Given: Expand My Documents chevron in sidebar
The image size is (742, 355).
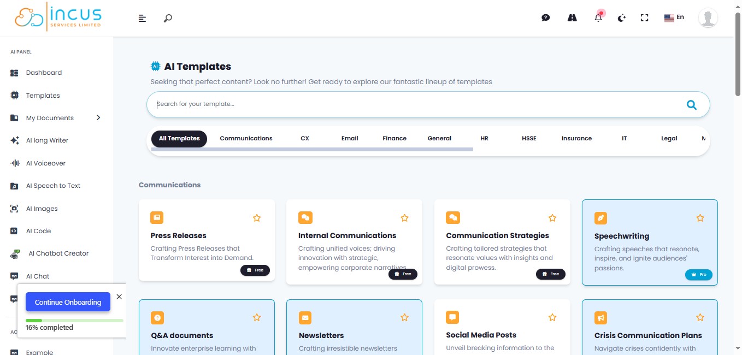Looking at the screenshot, I should tap(98, 117).
